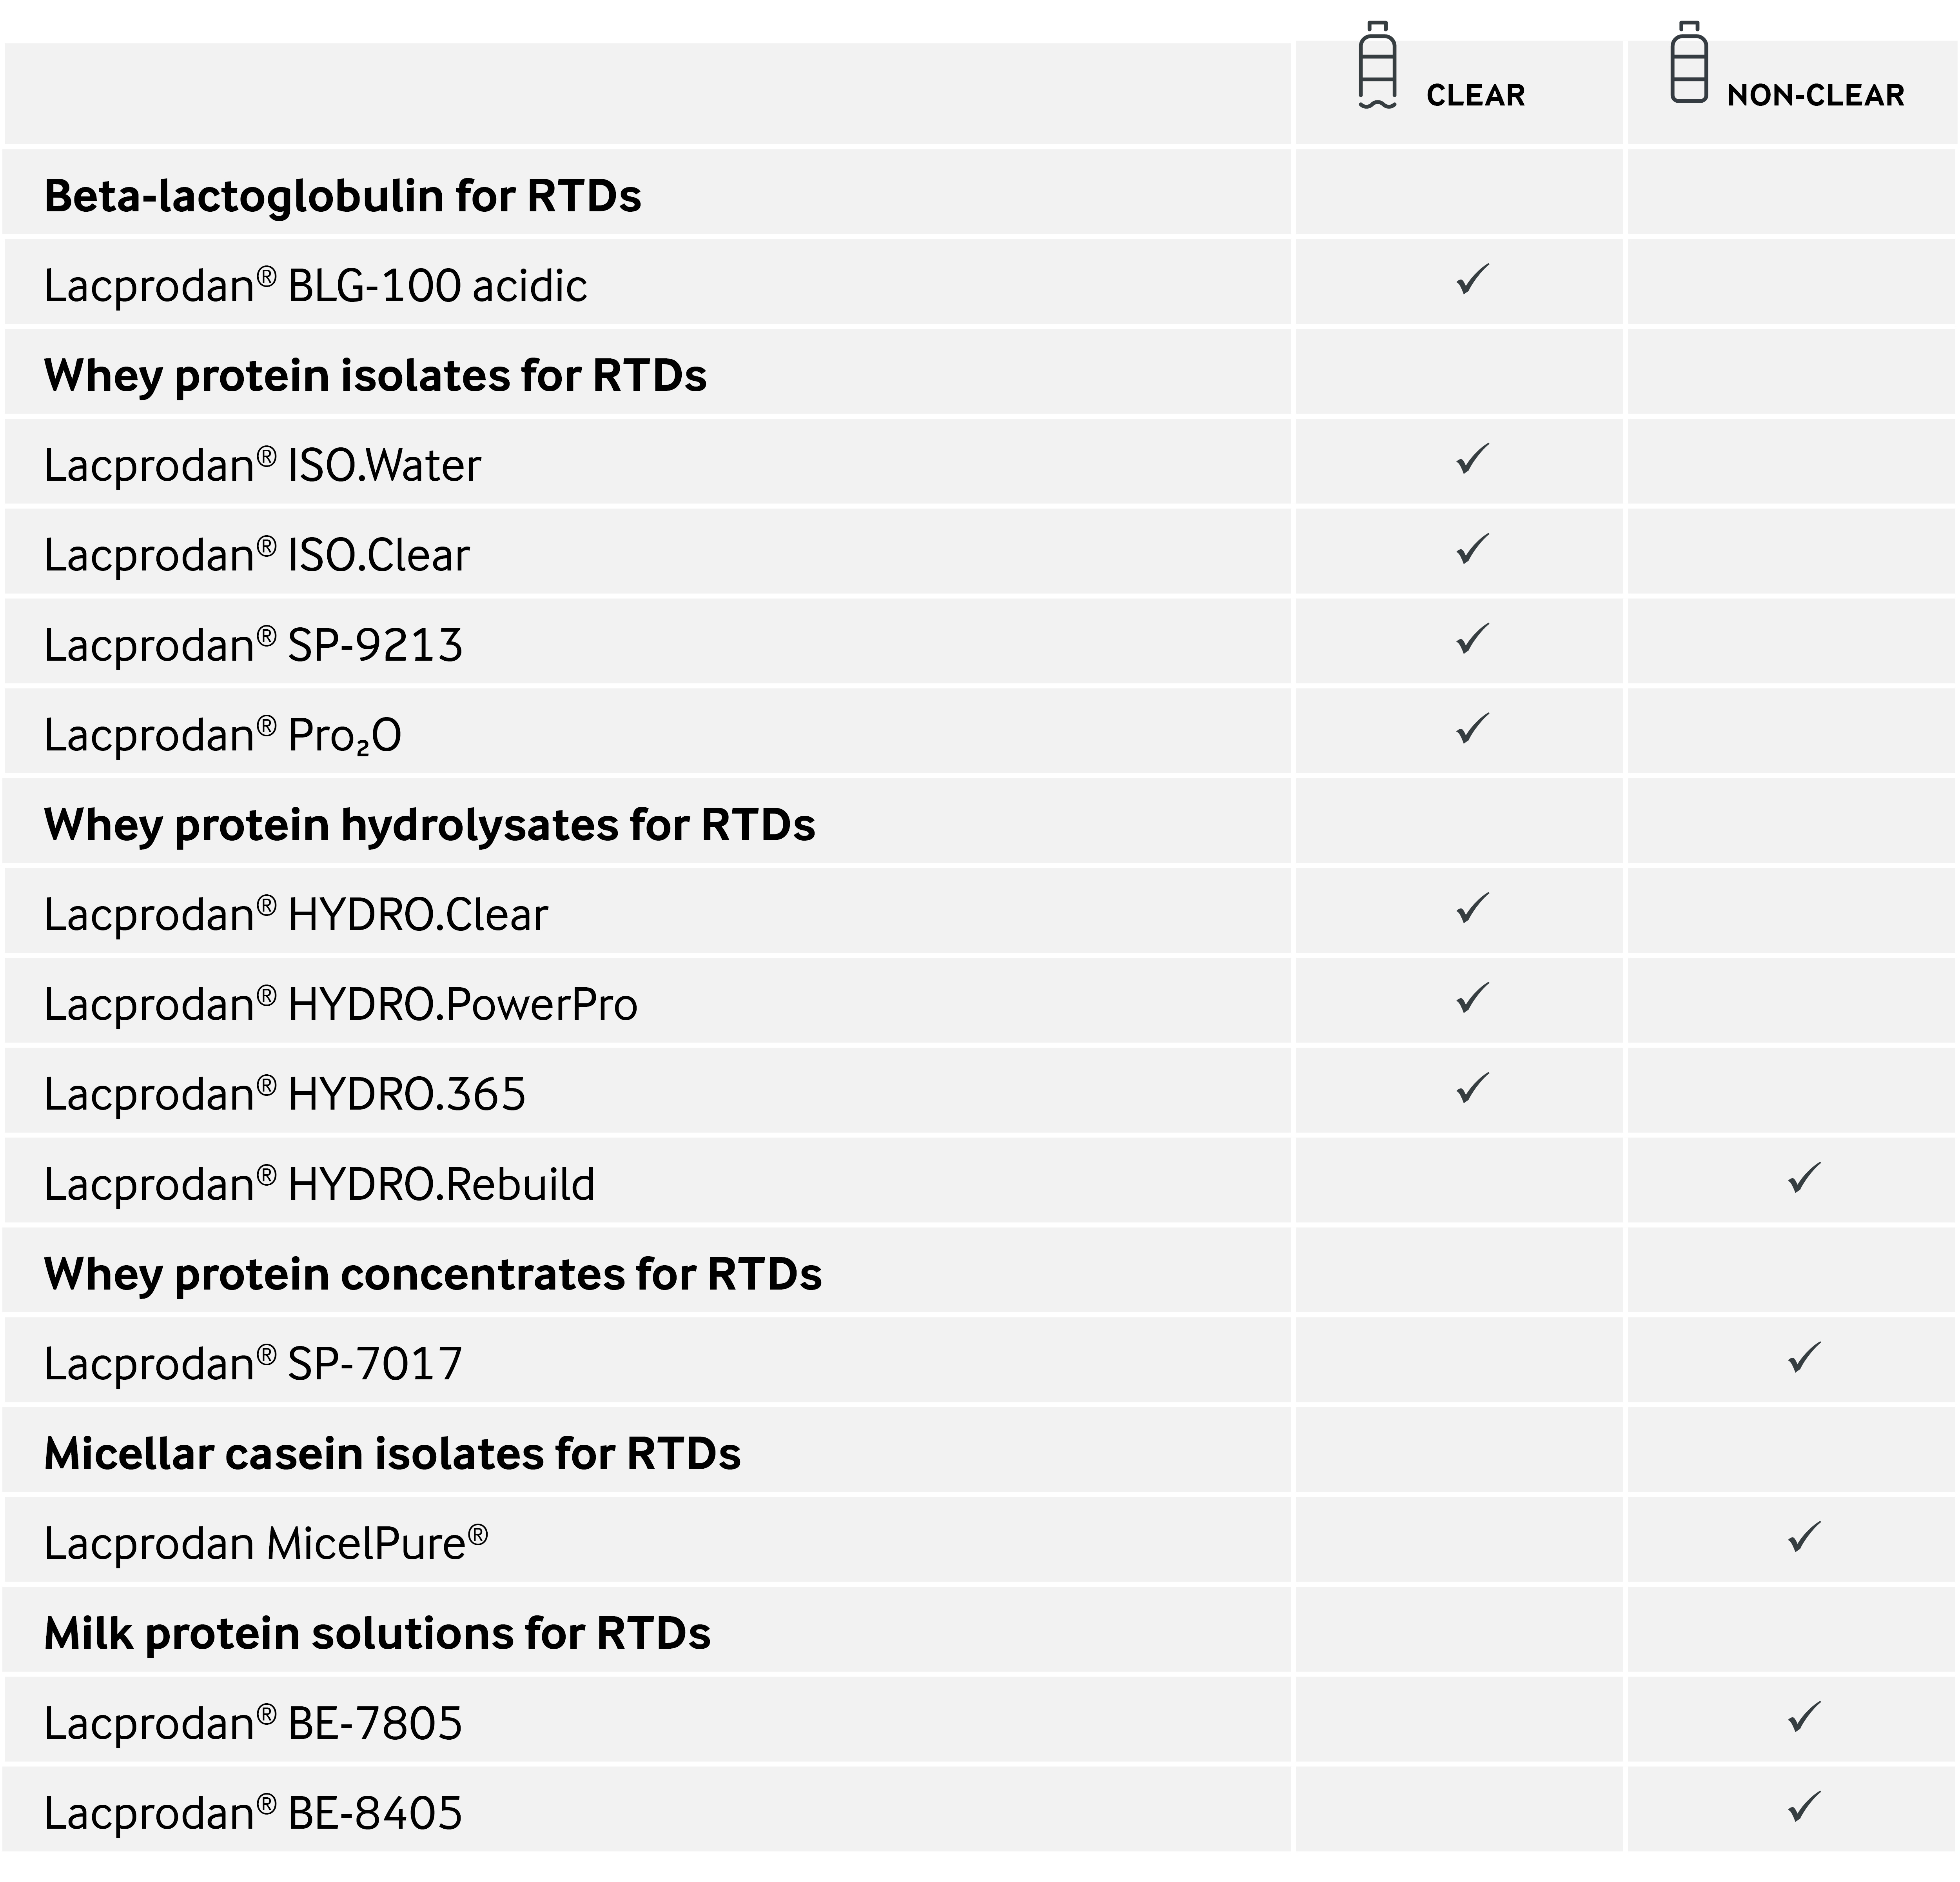
Task: Click checkmark in the BE-8405 row
Action: tap(1804, 1808)
